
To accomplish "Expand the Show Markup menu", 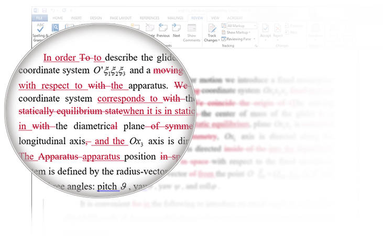I will pyautogui.click(x=236, y=32).
